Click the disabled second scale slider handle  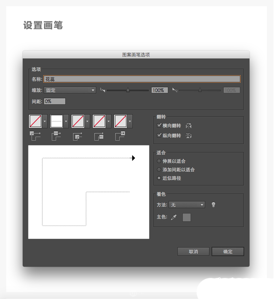click(x=200, y=90)
